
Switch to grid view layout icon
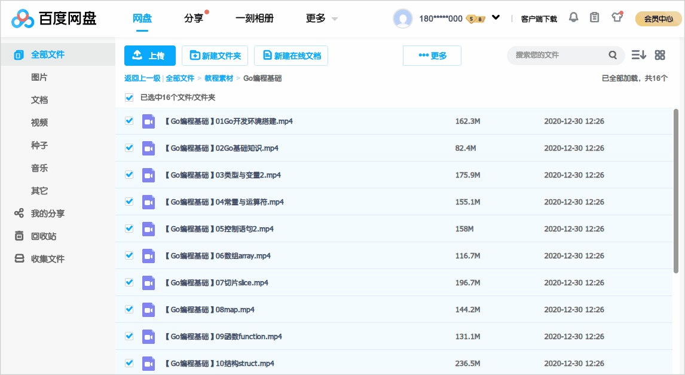[x=660, y=55]
